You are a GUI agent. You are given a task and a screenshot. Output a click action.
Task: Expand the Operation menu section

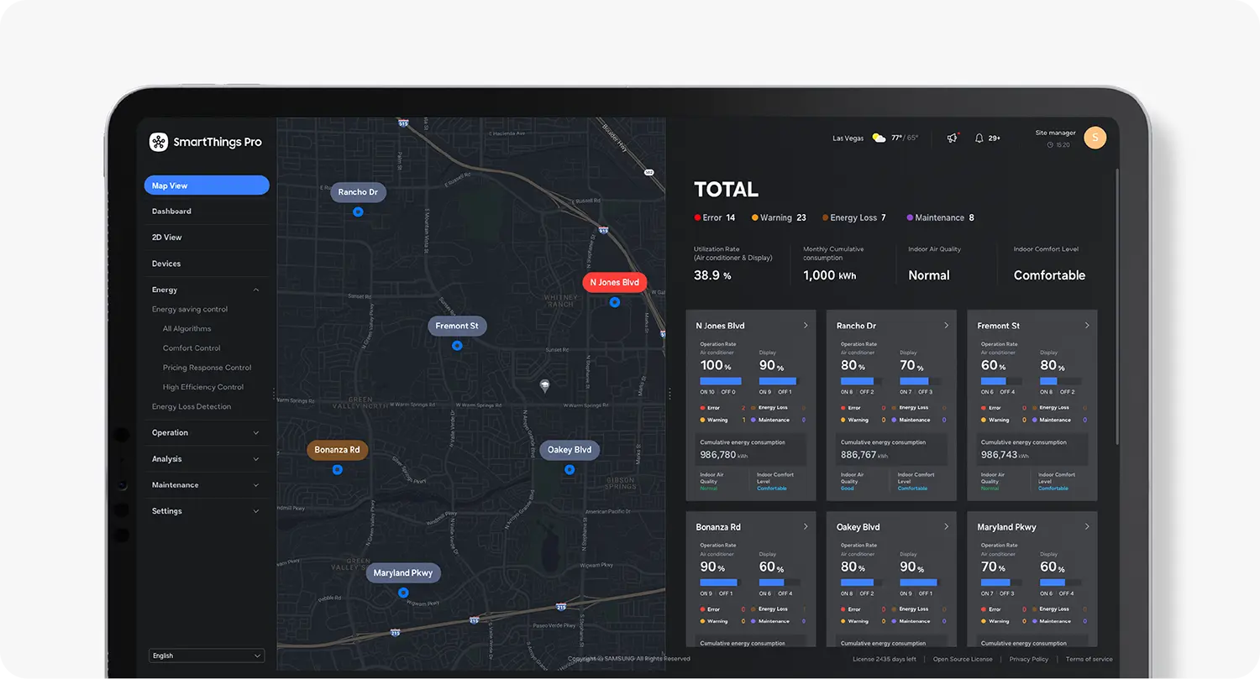tap(256, 433)
